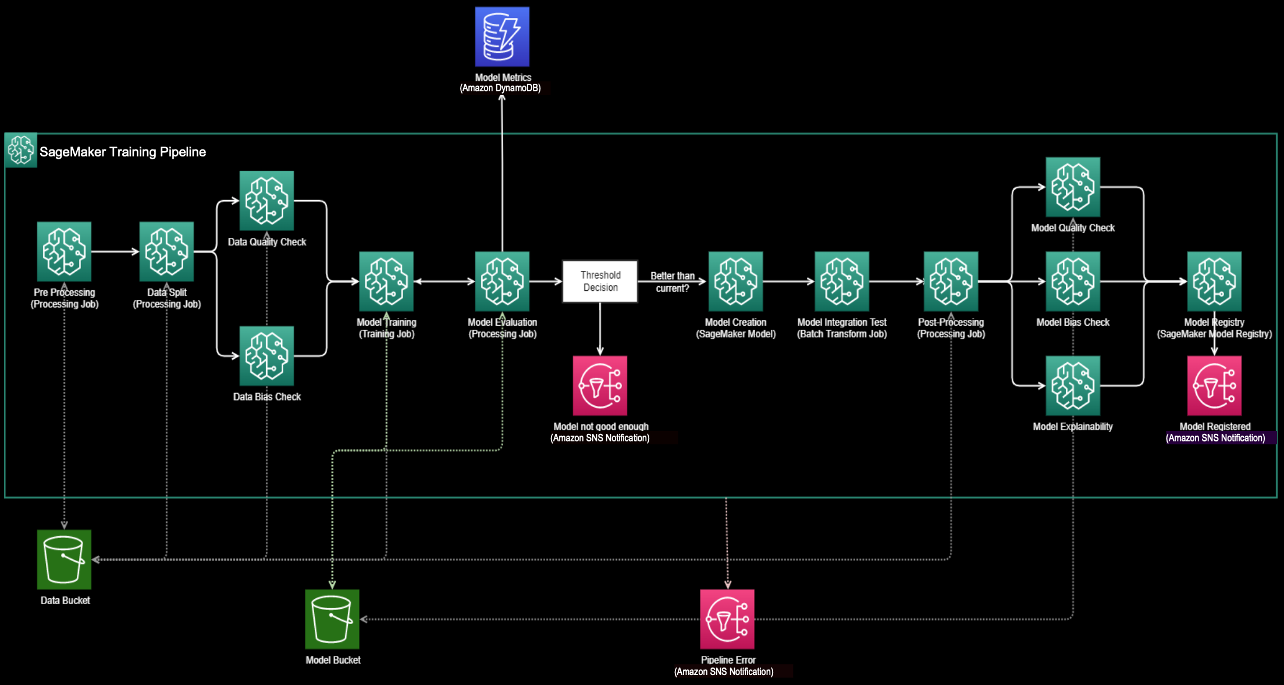Select the Model Quality Check icon

[1072, 187]
